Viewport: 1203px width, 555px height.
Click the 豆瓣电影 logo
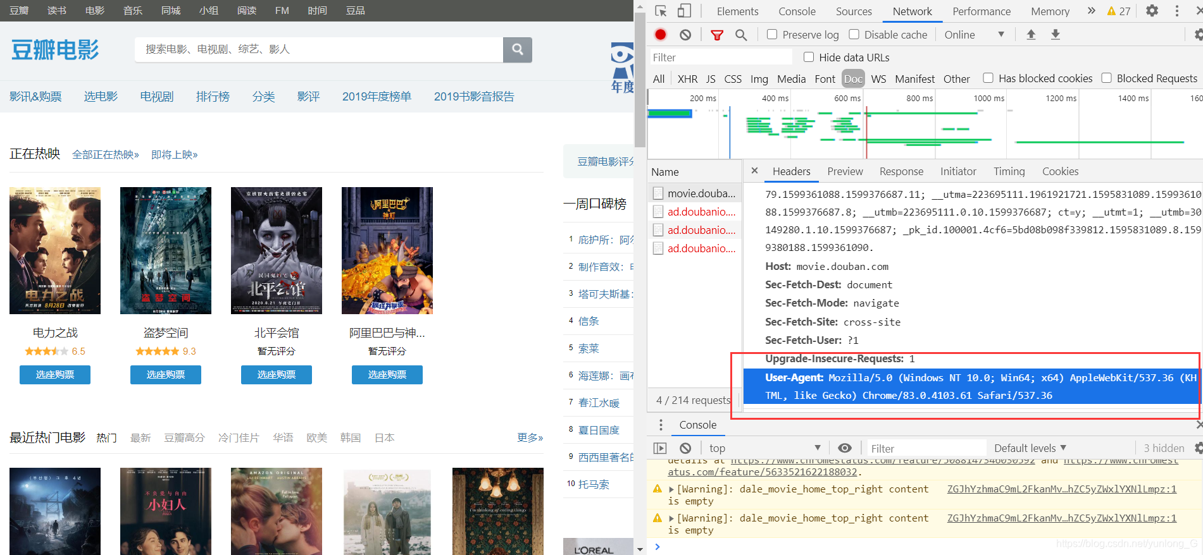tap(55, 49)
